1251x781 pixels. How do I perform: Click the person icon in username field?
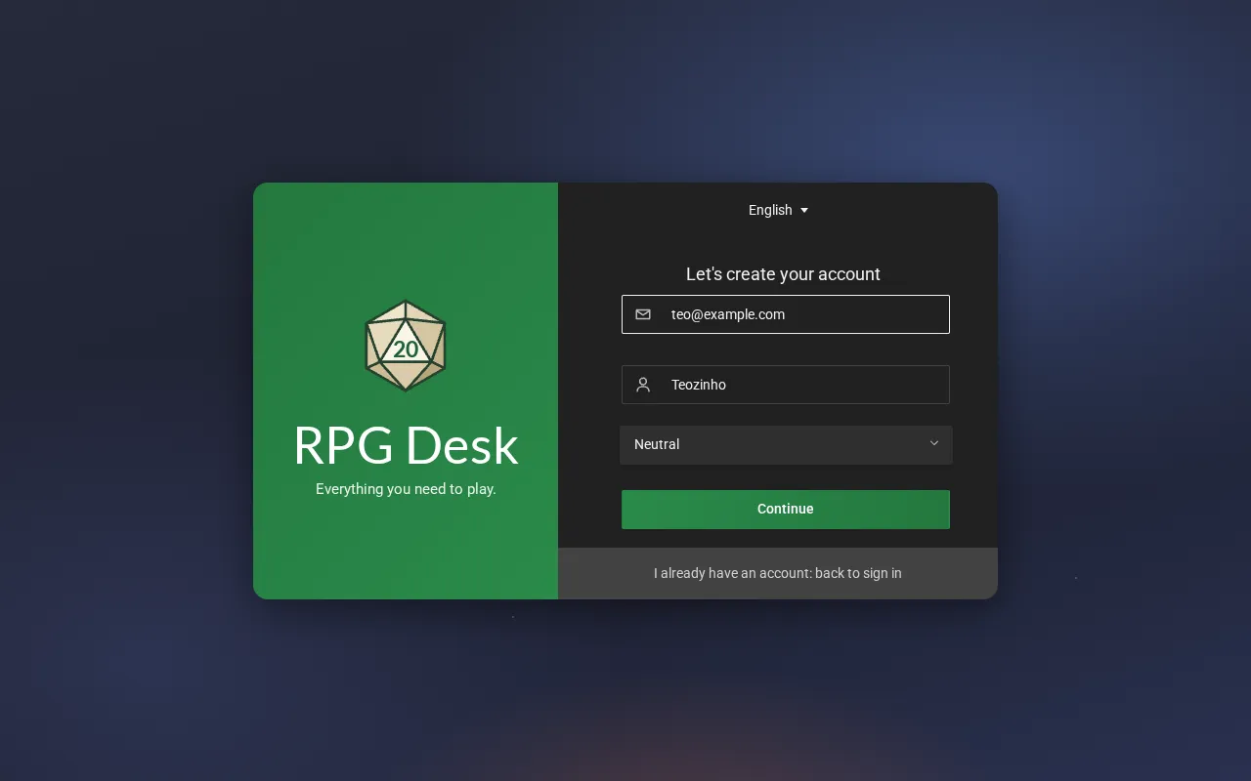[643, 385]
